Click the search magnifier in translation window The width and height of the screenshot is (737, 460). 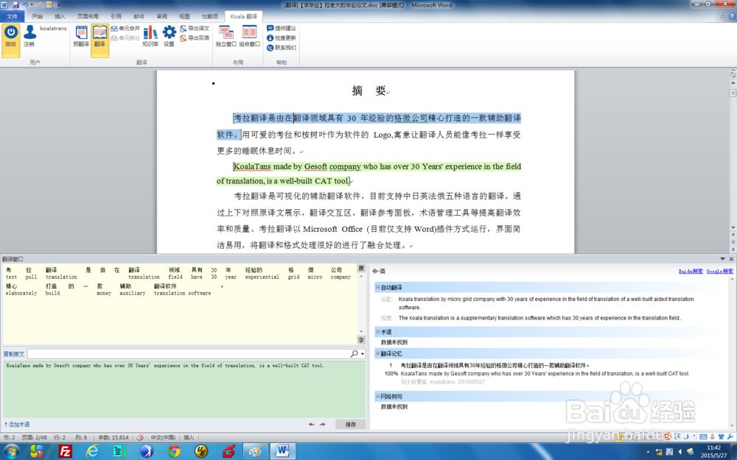pos(354,353)
